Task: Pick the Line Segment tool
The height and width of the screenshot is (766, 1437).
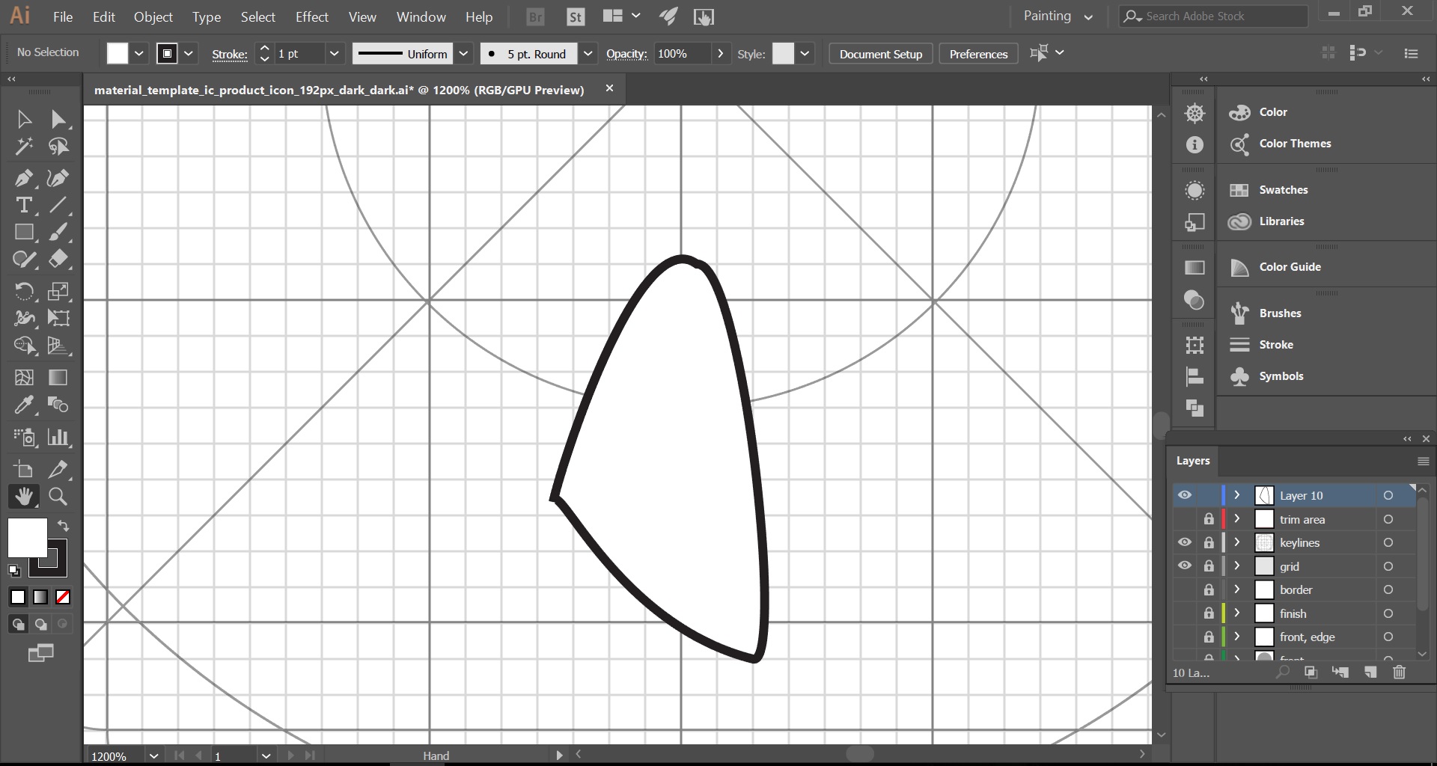Action: 58,205
